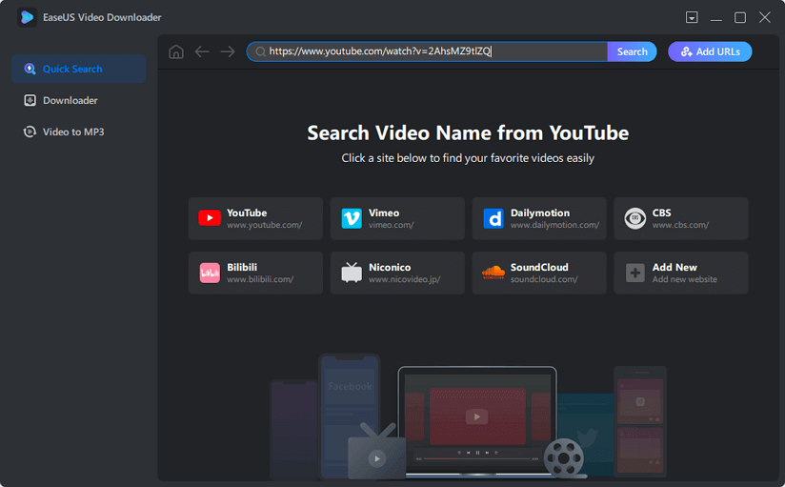Open the Dailymotion site card
The height and width of the screenshot is (487, 785).
point(539,218)
